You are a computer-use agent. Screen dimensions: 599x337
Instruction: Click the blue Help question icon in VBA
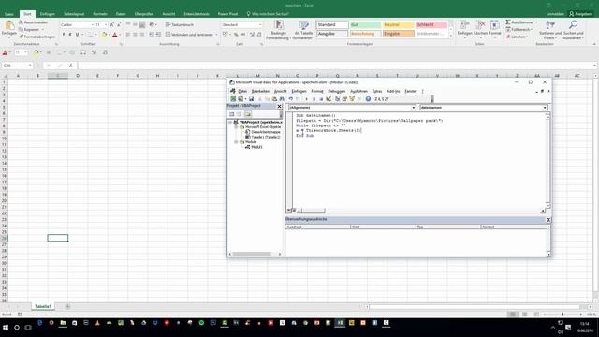click(368, 99)
